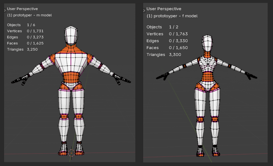Select the orange abdomen on the female model

pos(207,77)
